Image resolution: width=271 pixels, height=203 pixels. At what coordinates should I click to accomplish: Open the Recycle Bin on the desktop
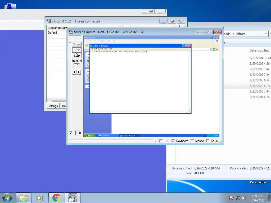tap(258, 182)
